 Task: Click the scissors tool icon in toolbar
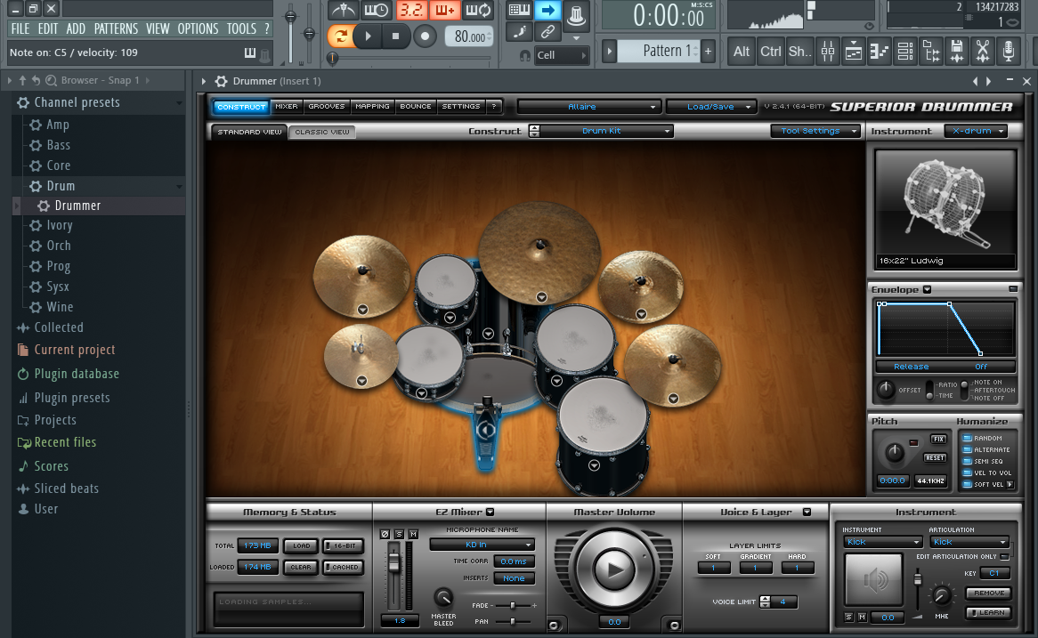click(x=982, y=51)
